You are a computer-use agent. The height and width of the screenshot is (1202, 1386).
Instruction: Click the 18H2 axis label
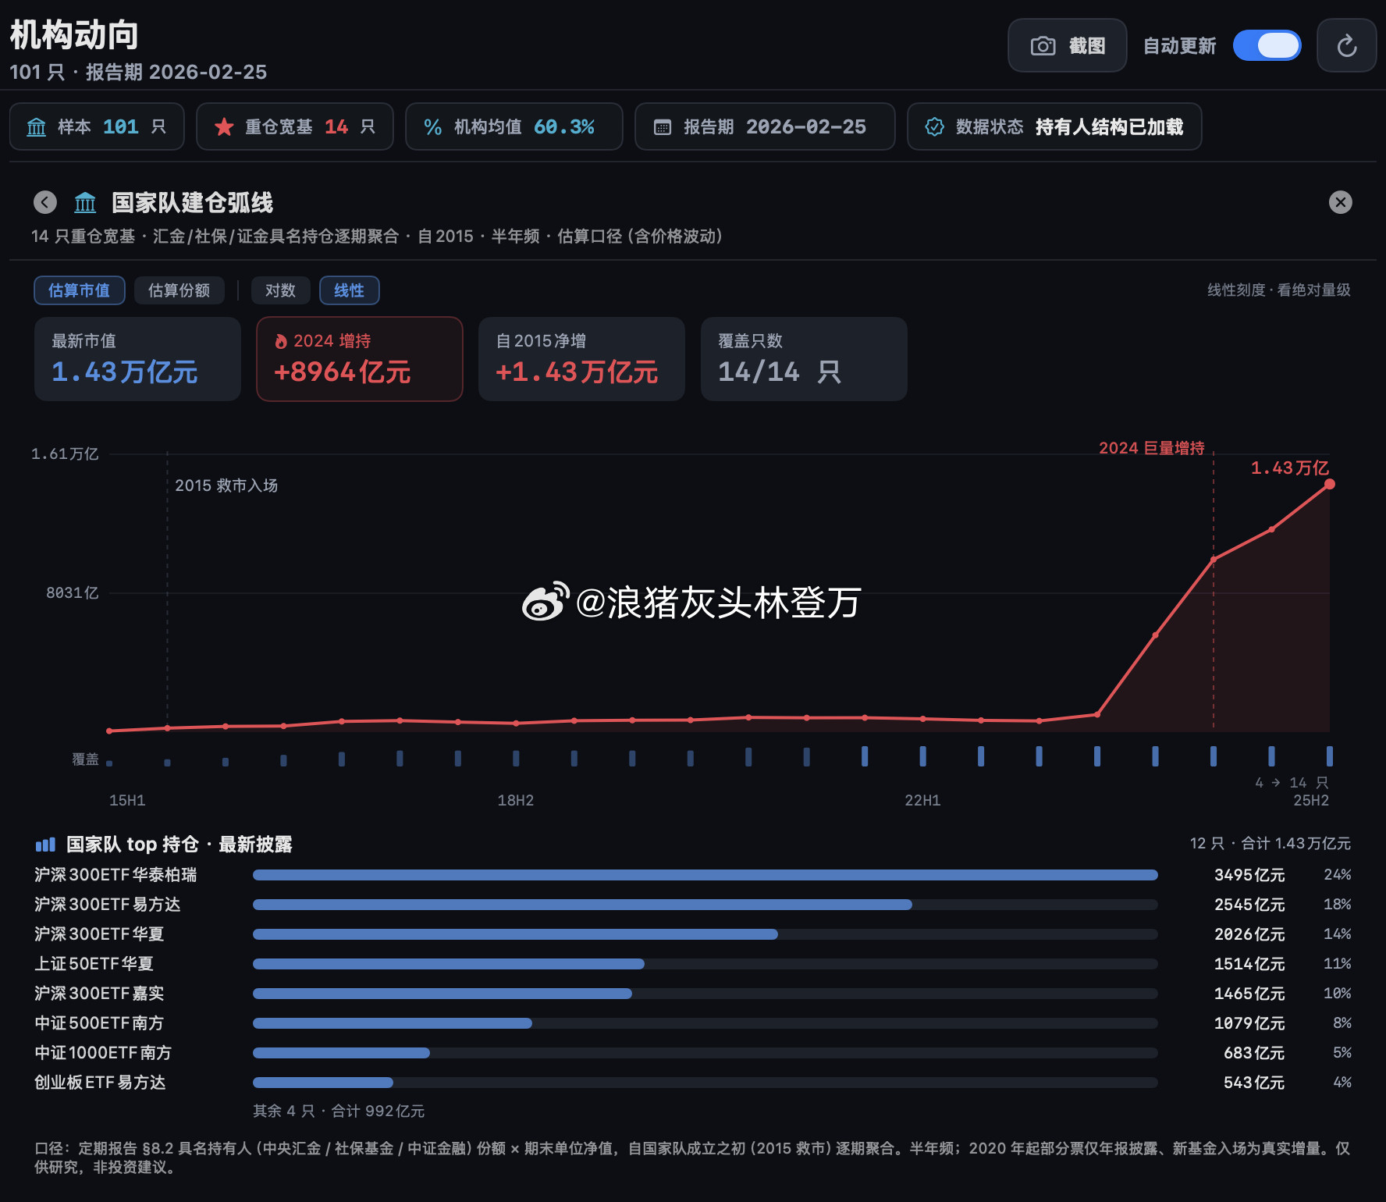(516, 801)
